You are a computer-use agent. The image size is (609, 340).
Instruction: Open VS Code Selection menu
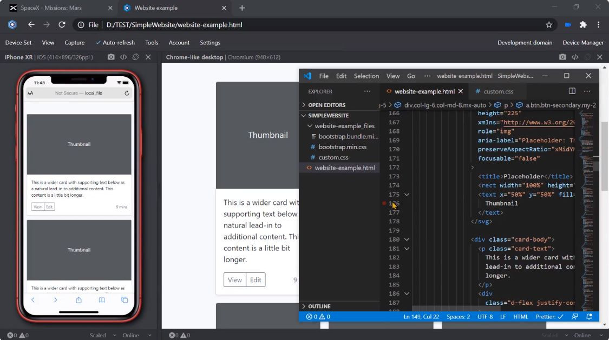click(366, 76)
